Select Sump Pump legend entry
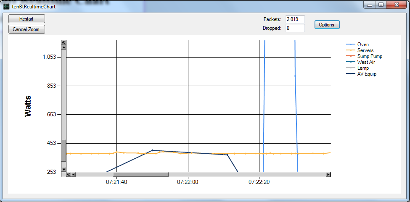The height and width of the screenshot is (202, 410). click(370, 56)
